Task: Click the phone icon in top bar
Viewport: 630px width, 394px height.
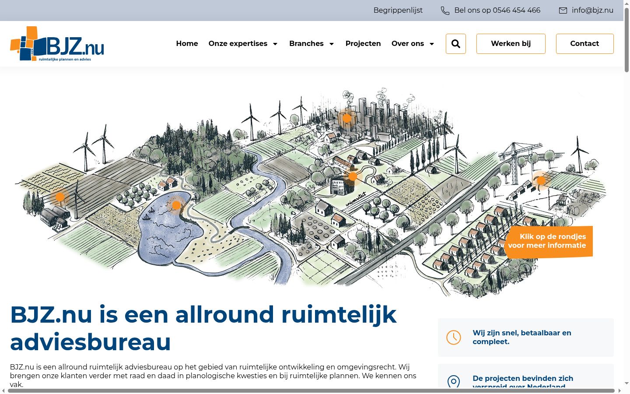Action: click(445, 11)
